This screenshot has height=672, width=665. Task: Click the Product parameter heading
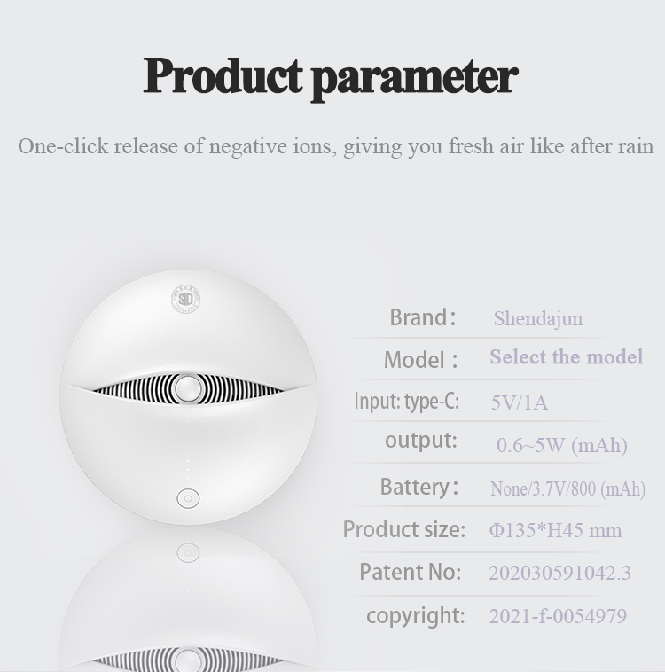coord(331,77)
